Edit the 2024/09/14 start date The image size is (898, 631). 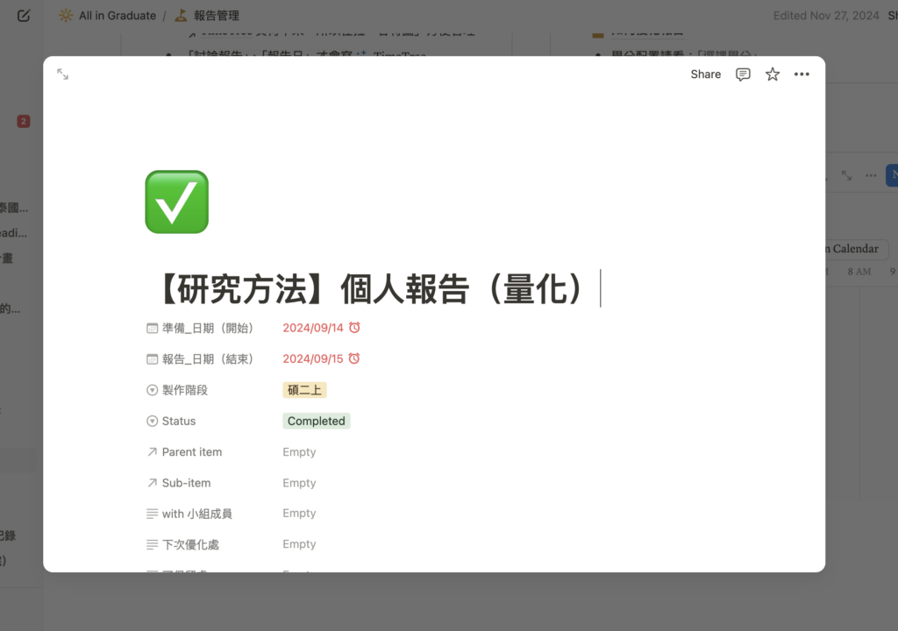312,328
